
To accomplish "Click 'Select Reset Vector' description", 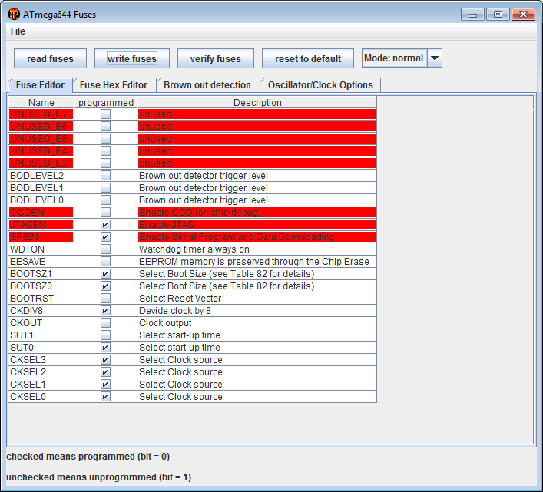I will 257,299.
